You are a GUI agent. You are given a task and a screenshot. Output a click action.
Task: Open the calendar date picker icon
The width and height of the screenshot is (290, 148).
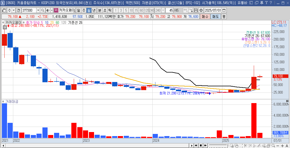(x=224, y=10)
